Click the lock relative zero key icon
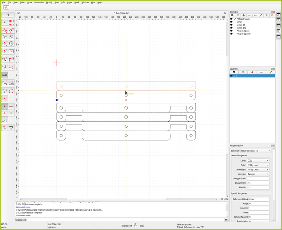This screenshot has width=282, height=230. pos(11,128)
